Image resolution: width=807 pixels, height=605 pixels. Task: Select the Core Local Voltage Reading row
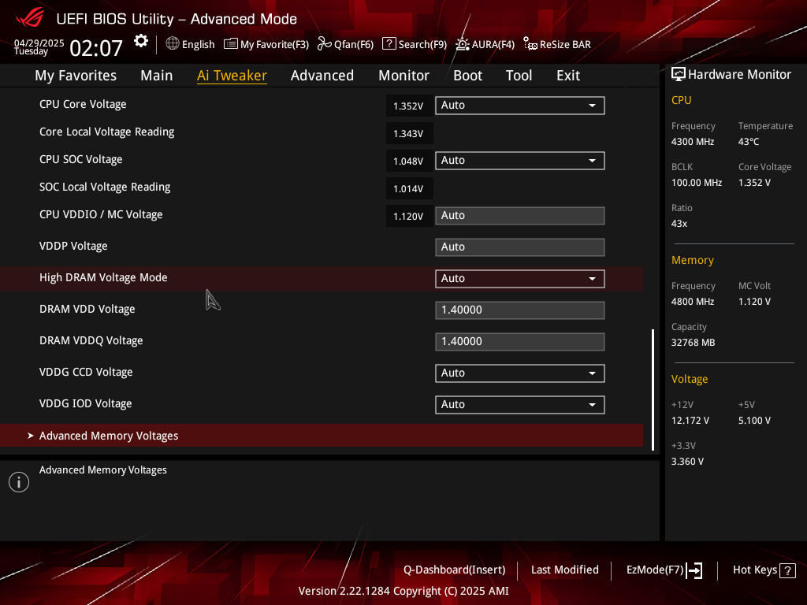click(x=106, y=132)
